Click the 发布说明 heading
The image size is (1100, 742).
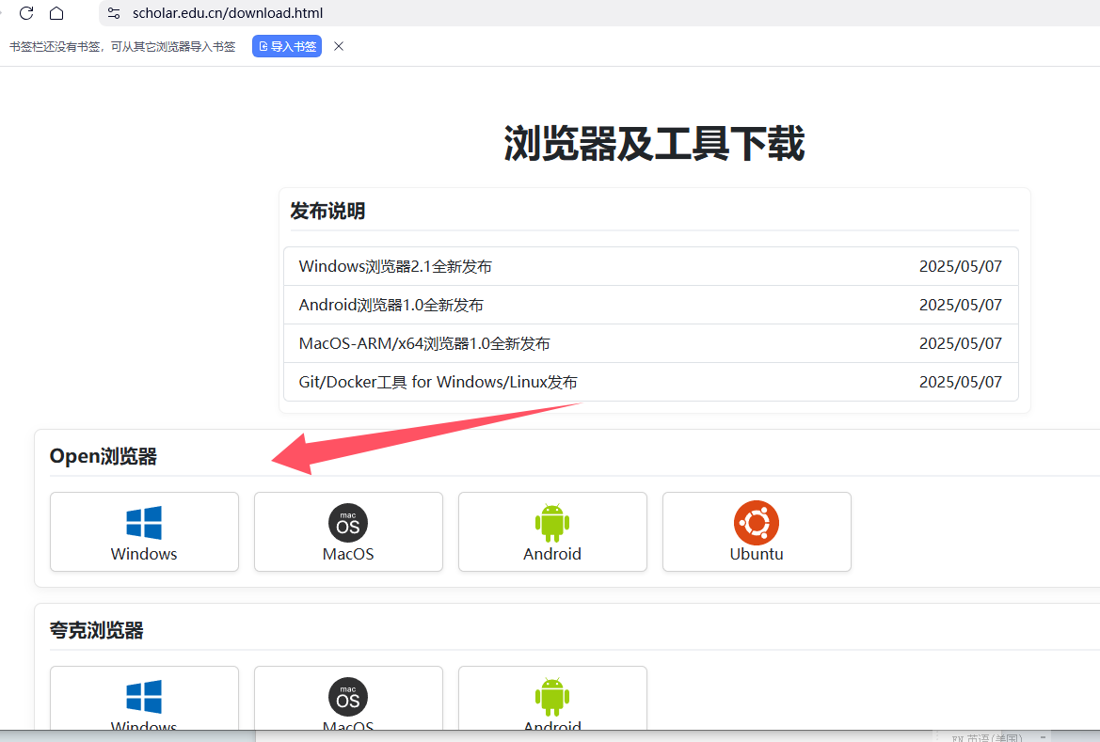pyautogui.click(x=327, y=211)
